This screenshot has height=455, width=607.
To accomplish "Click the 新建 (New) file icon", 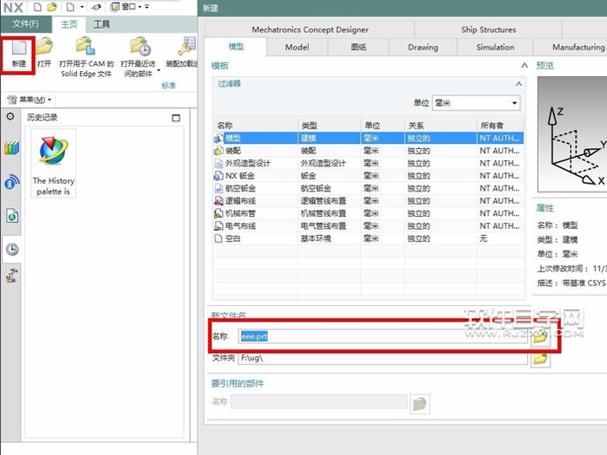I will (x=18, y=47).
